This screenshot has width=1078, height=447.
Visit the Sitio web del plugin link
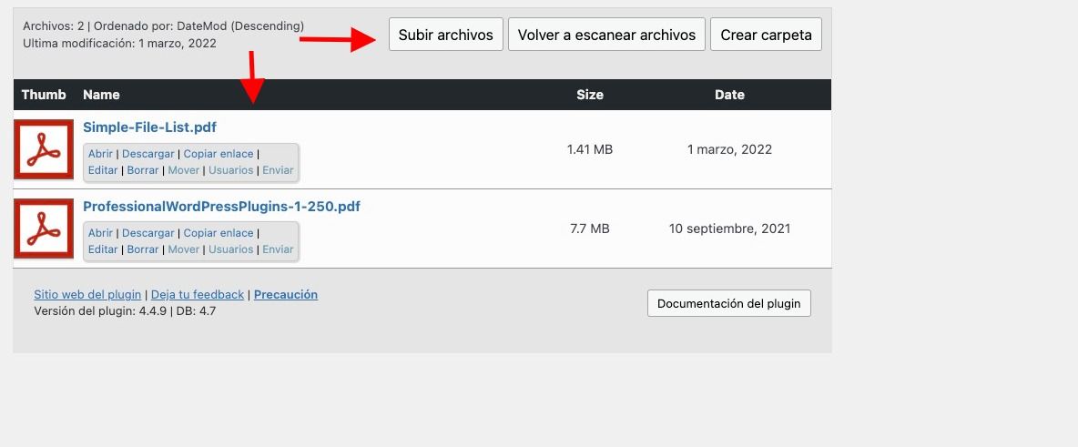87,294
